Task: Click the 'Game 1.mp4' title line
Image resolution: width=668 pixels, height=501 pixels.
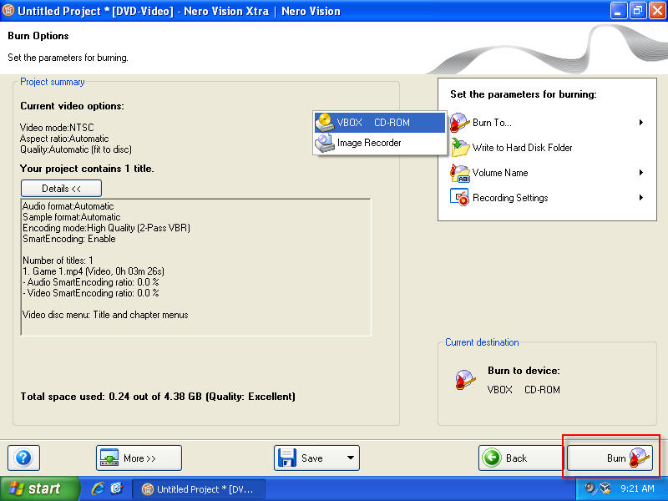Action: 94,271
